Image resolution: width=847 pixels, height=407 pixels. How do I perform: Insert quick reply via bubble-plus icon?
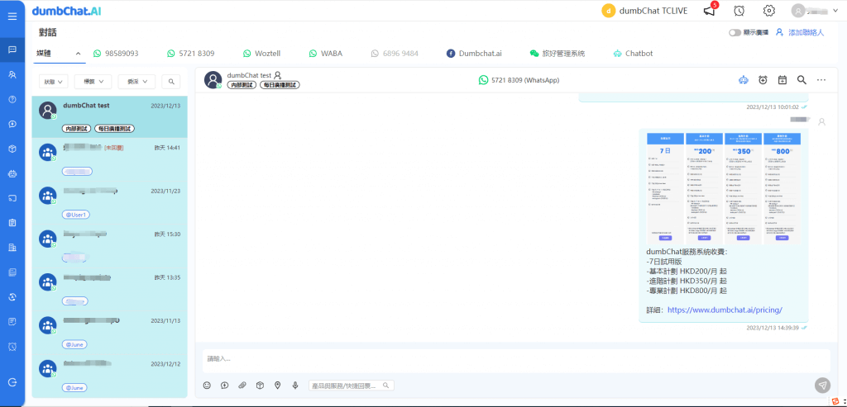point(225,386)
